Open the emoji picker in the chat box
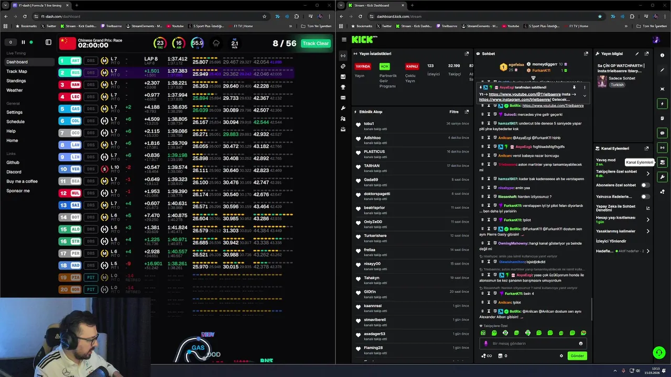Viewport: 671px width, 377px height. [580, 343]
